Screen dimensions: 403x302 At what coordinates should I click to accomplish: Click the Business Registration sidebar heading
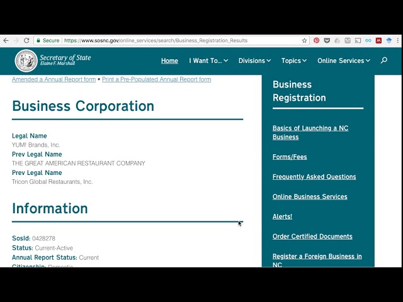[x=300, y=91]
